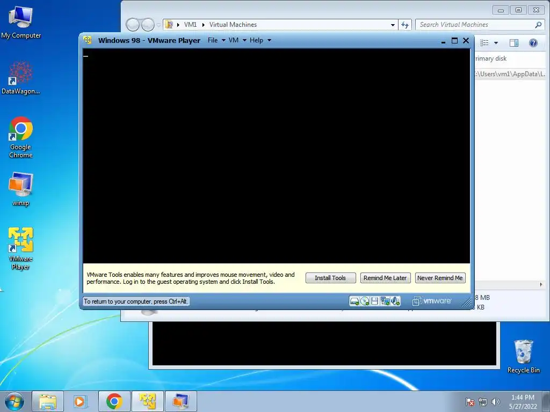Minimize the VMware Player window
550x412 pixels.
point(443,41)
